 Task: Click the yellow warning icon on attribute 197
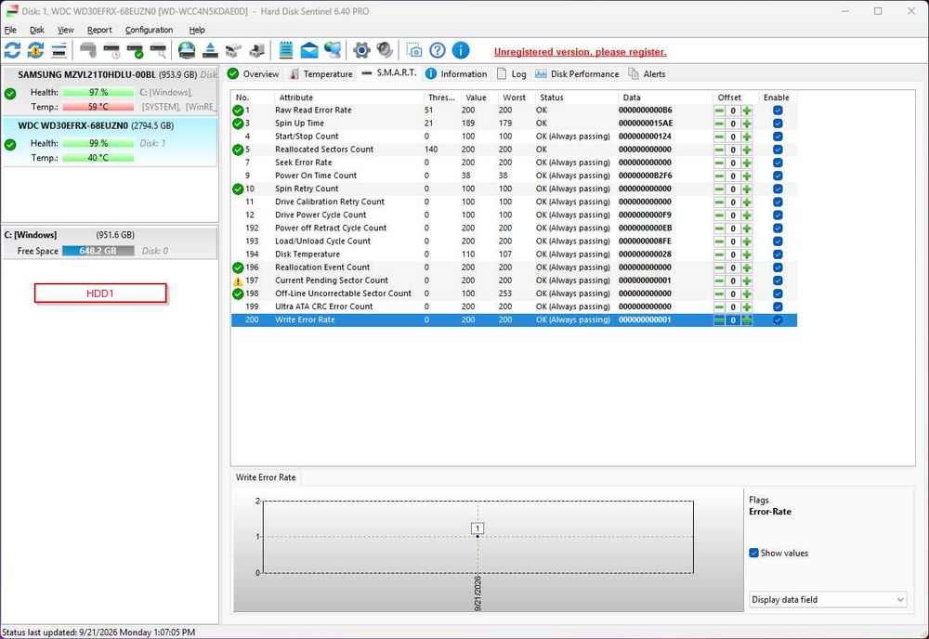coord(238,280)
